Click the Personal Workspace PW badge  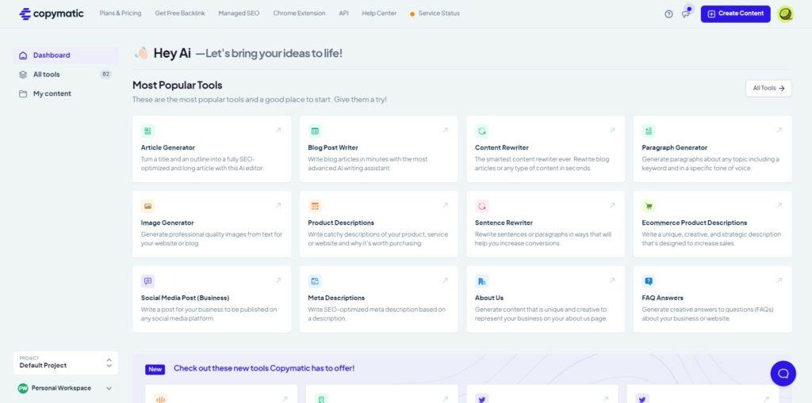[23, 388]
